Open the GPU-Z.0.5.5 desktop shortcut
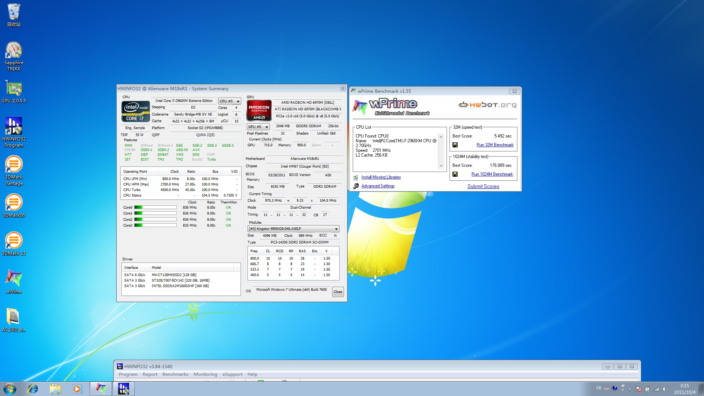This screenshot has height=396, width=704. click(14, 92)
